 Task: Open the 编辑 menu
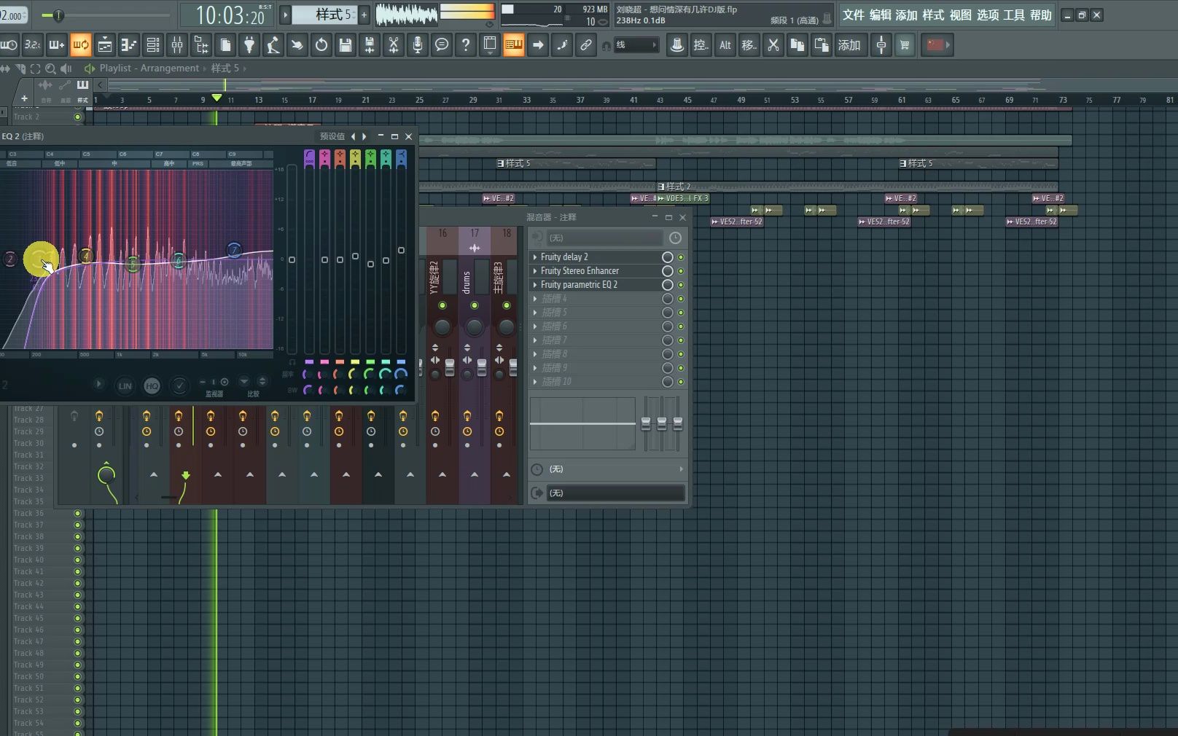(x=880, y=15)
